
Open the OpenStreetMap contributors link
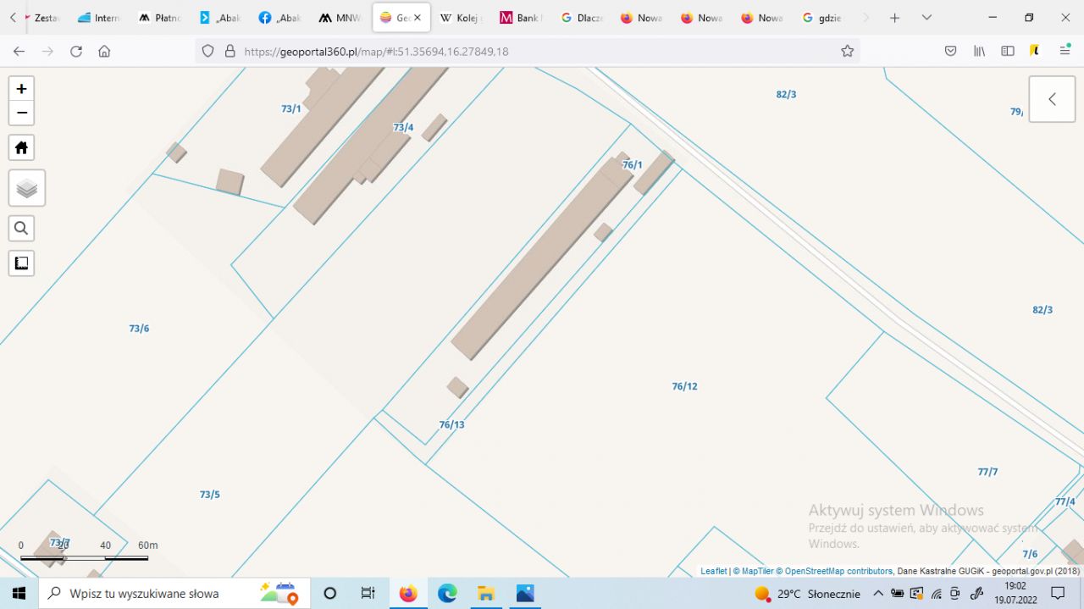[x=834, y=572]
